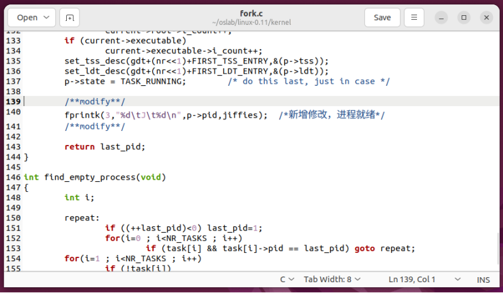Click line number 139 in gutter
Viewport: 503px width, 293px height.
tap(13, 102)
